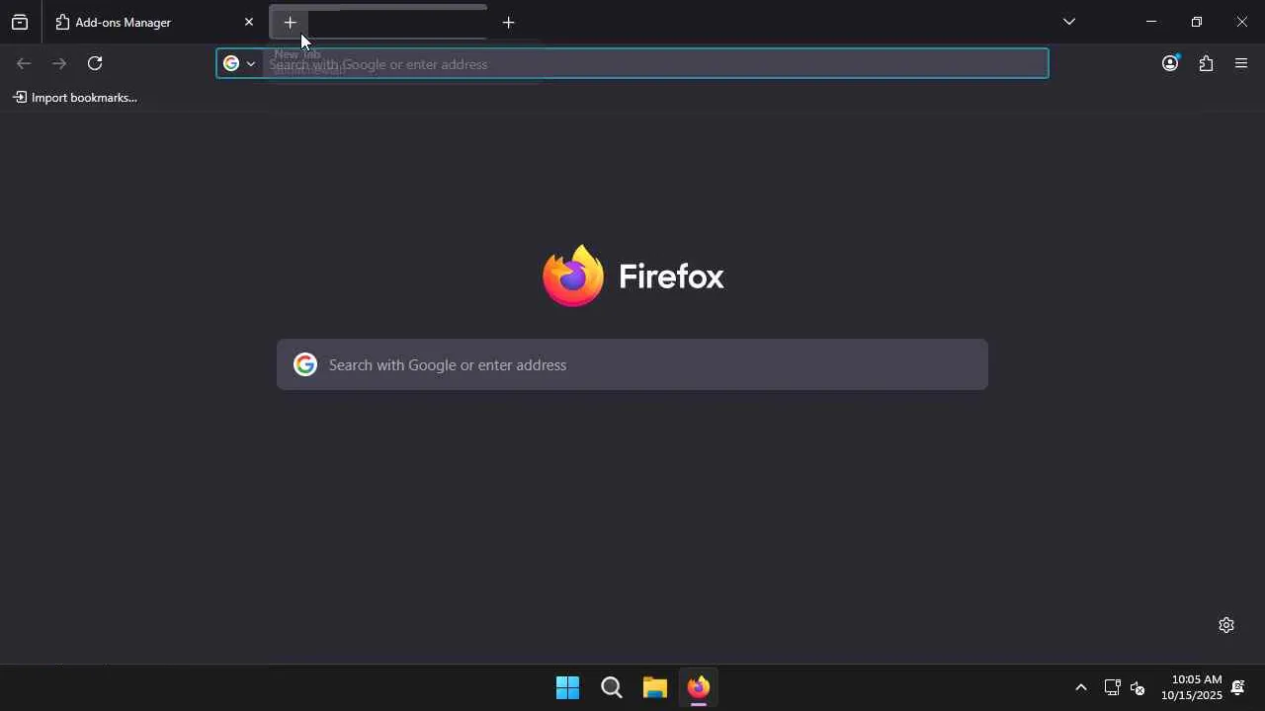The image size is (1265, 711).
Task: Minimize the Firefox window
Action: [1151, 22]
